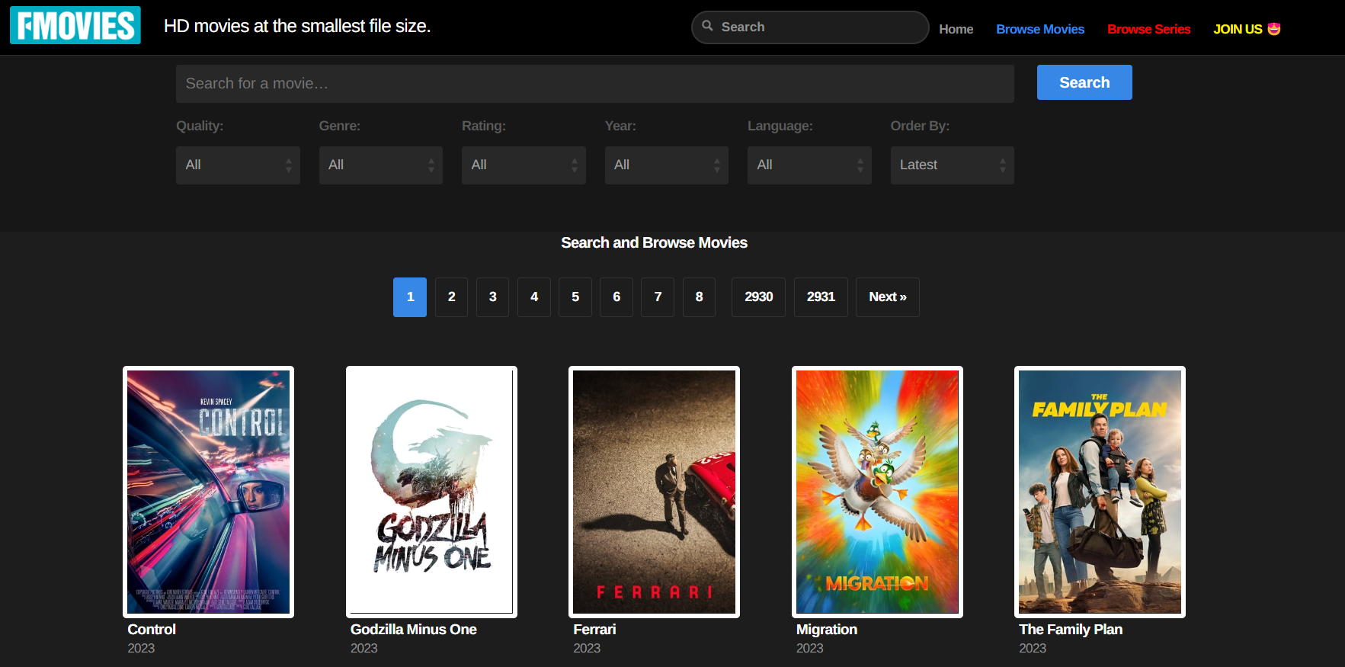
Task: Click the Migration title link
Action: point(827,630)
